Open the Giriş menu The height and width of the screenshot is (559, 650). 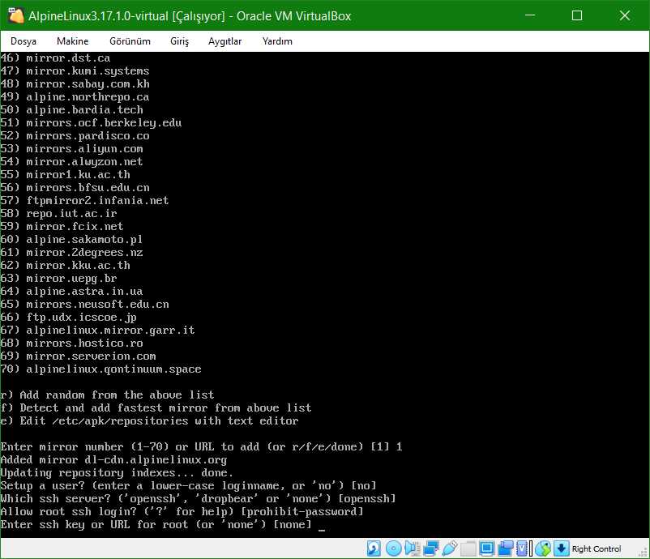coord(179,41)
